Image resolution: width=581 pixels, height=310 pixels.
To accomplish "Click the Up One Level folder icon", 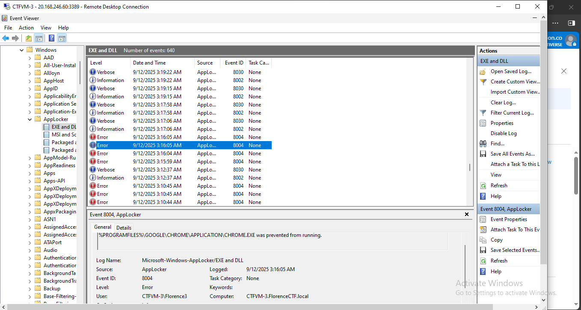I will (28, 38).
